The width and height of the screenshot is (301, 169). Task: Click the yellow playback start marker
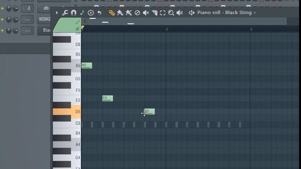click(x=83, y=28)
